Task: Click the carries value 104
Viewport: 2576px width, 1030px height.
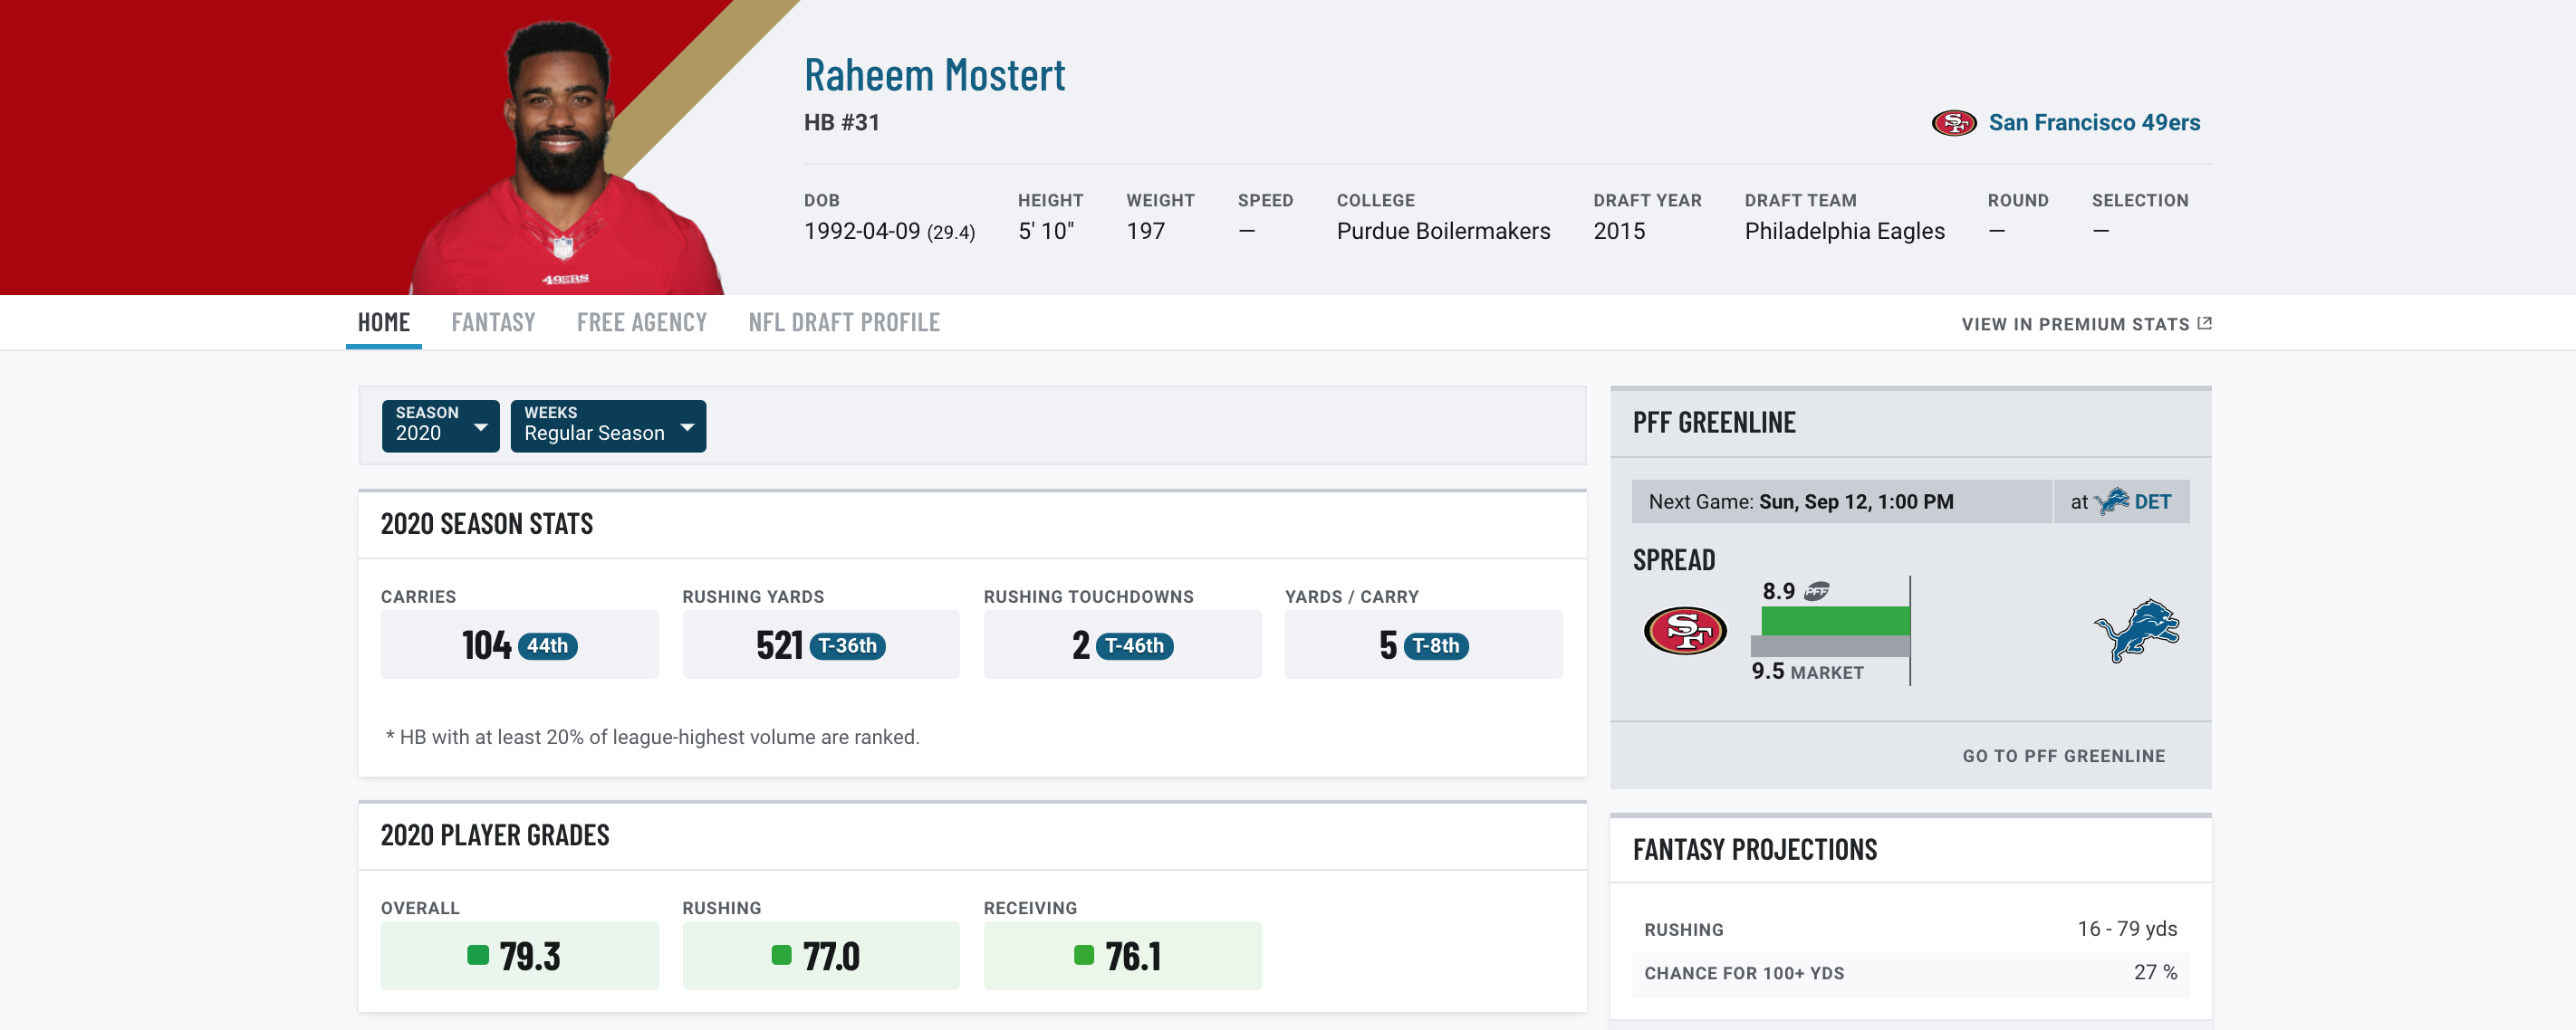Action: click(x=486, y=645)
